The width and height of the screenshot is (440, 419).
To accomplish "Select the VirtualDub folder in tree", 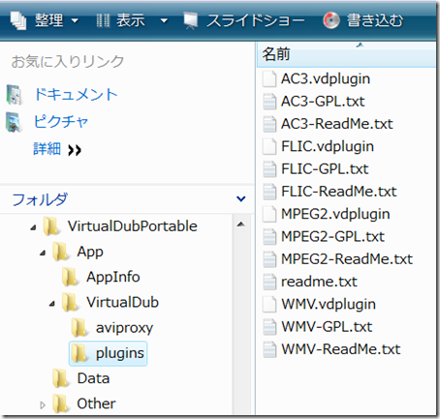I will (123, 302).
